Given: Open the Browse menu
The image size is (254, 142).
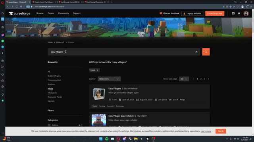Looking at the screenshot, I should 40,13.
